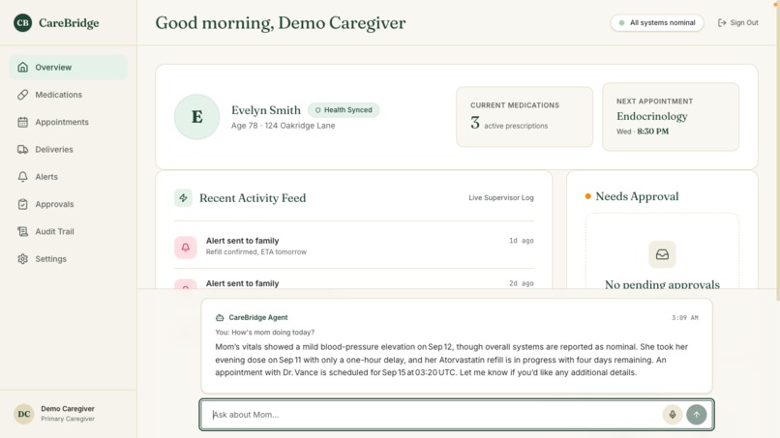Screen dimensions: 780x438
Task: Click the 'Recent Activity Feed' heading
Action: coord(253,198)
